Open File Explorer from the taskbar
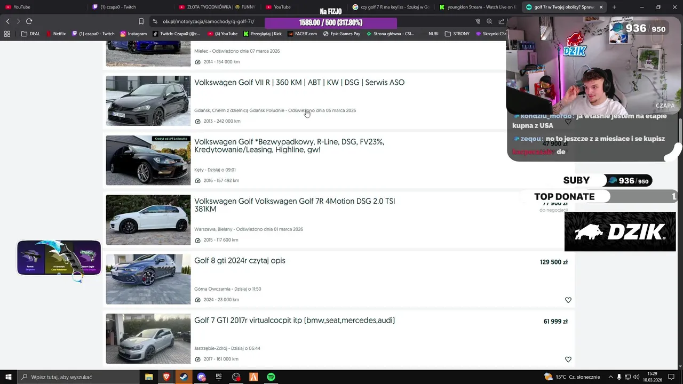Image resolution: width=683 pixels, height=384 pixels. click(x=149, y=377)
